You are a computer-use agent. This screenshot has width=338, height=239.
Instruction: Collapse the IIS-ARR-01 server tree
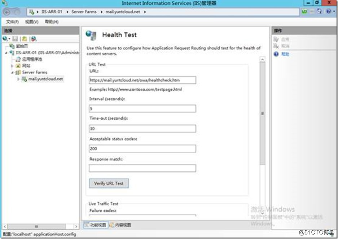[6, 53]
